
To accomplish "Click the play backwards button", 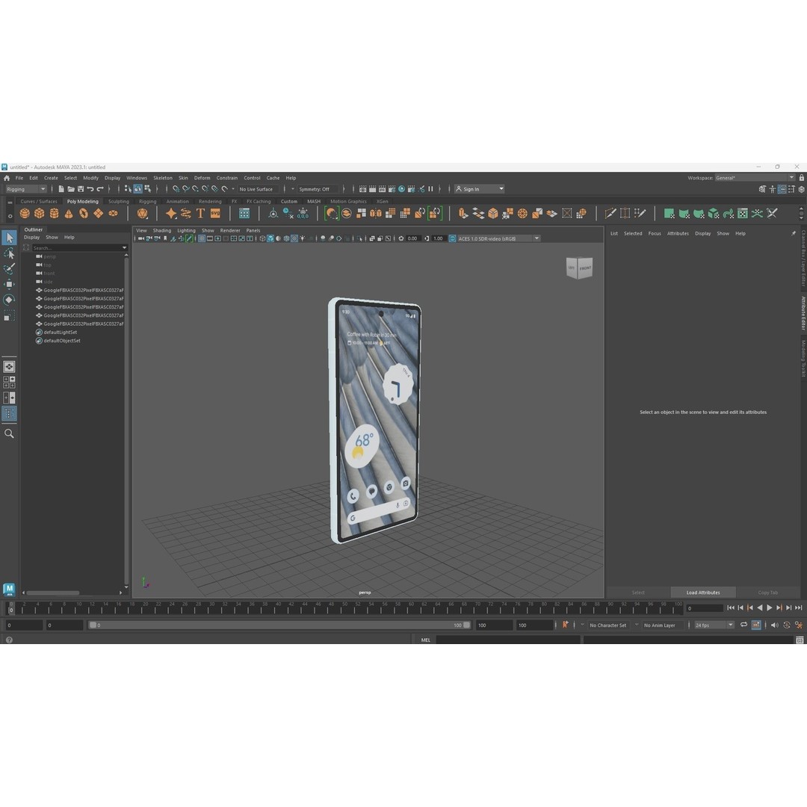I will (760, 607).
